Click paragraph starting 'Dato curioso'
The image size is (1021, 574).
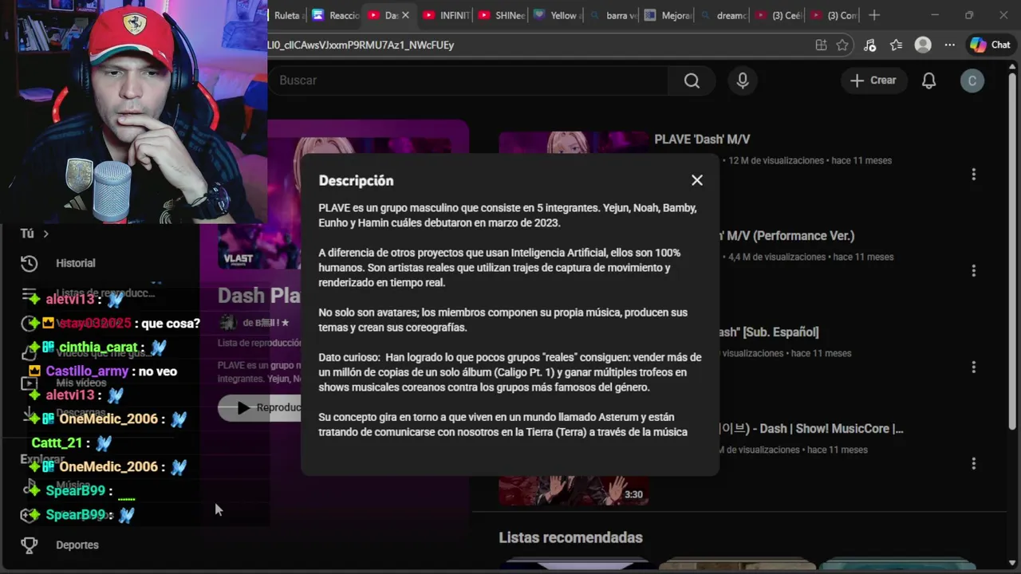510,372
